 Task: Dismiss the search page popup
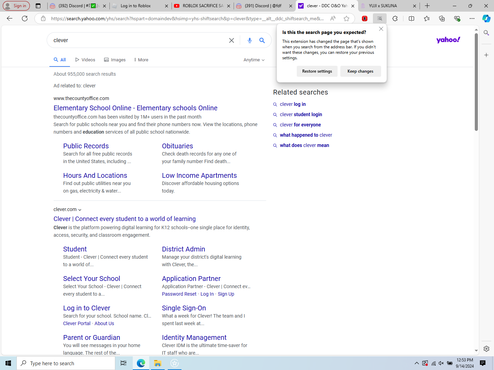381,29
